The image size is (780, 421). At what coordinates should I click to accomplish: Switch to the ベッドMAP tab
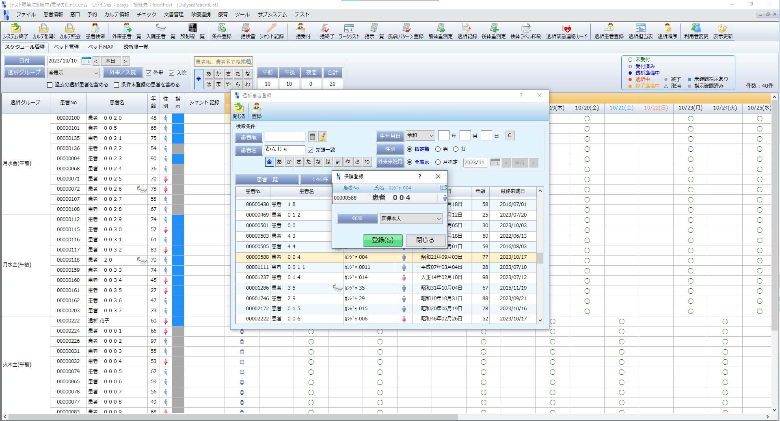101,47
